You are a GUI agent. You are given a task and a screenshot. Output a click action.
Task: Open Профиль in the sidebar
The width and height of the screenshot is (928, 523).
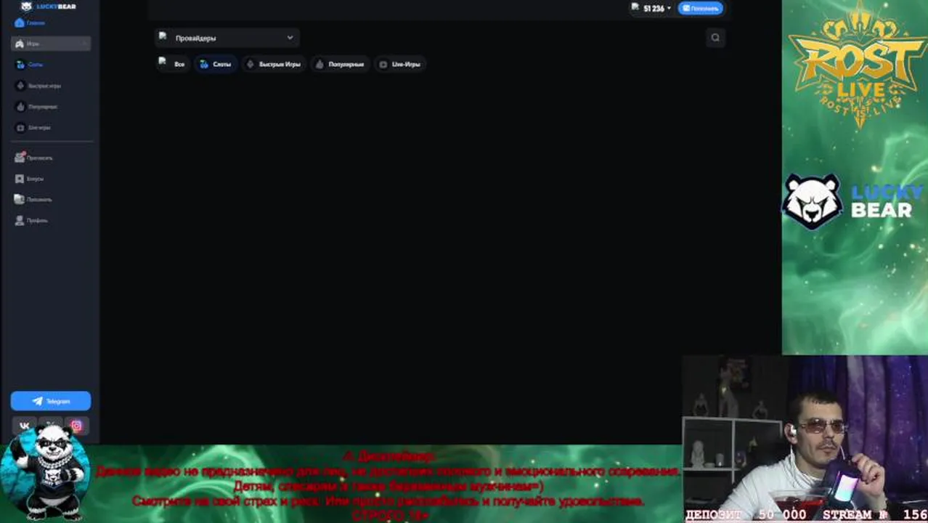tap(38, 220)
